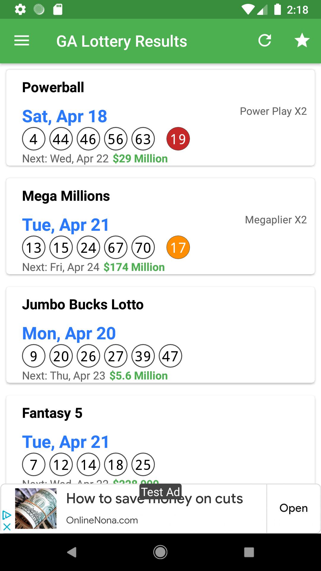Viewport: 321px width, 571px height.
Task: Open Jumbo Bucks Lotto Mon, Apr 20 draw
Action: 69,333
